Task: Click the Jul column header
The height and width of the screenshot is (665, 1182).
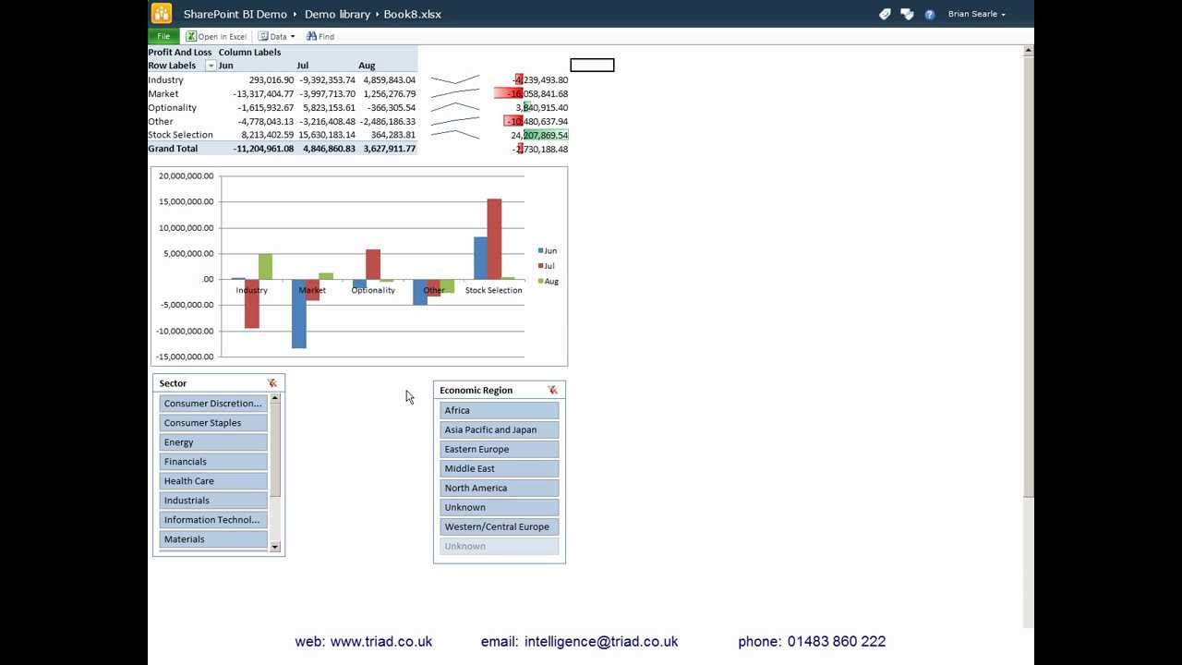Action: tap(303, 66)
